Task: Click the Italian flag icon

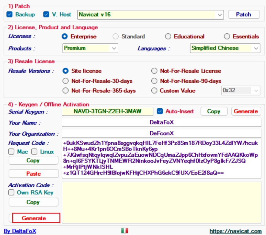Action: [x=124, y=231]
